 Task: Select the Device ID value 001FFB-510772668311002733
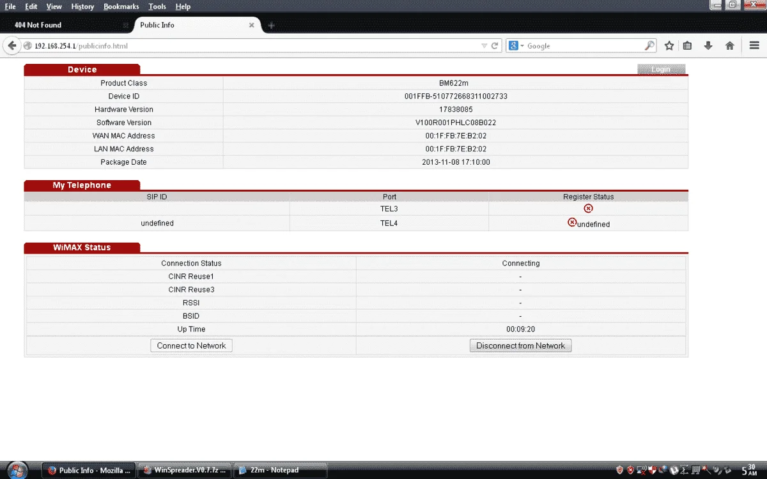click(x=456, y=96)
